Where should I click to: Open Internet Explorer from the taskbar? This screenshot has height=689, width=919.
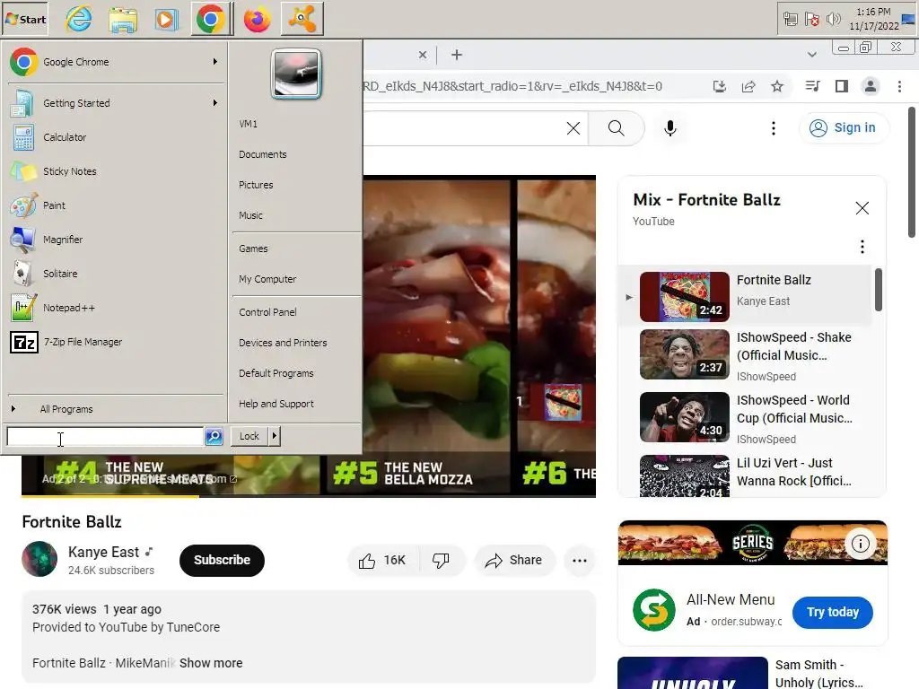pos(79,20)
